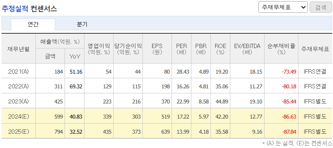333x148 pixels.
Task: Click the 2024 operating profit 339
Action: pos(107,117)
